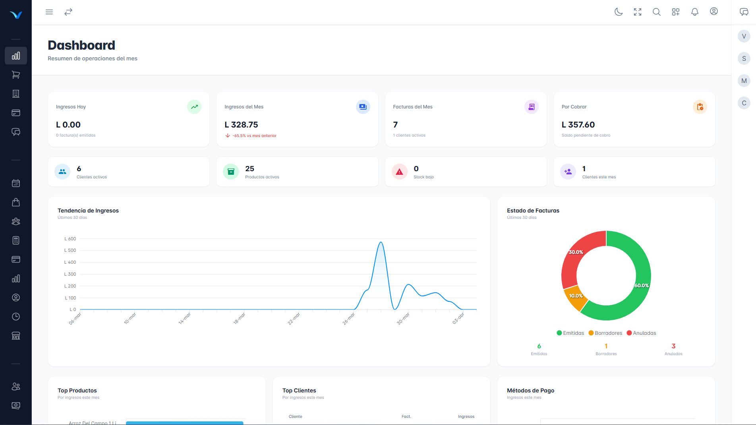The image size is (756, 425).
Task: Open the calculator tool from sidebar
Action: 15,240
